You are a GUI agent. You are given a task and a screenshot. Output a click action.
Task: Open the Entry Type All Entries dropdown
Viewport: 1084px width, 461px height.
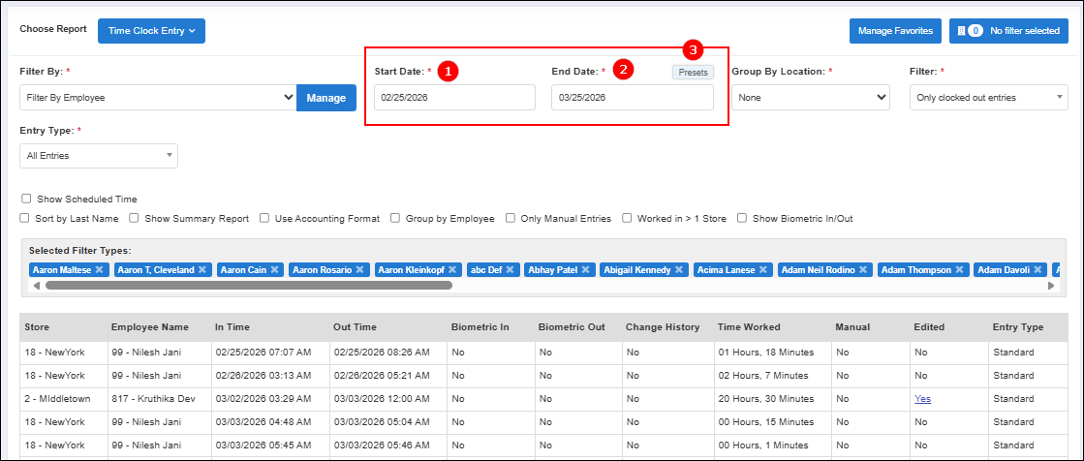(x=98, y=155)
